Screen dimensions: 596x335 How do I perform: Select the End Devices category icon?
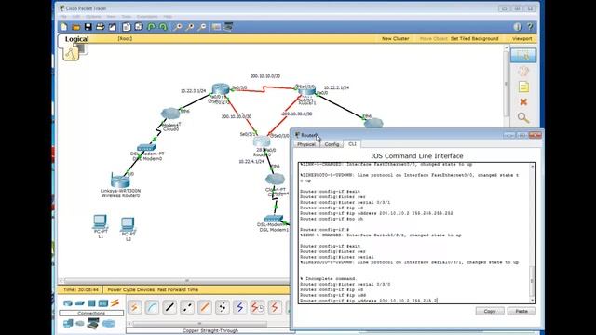68,323
